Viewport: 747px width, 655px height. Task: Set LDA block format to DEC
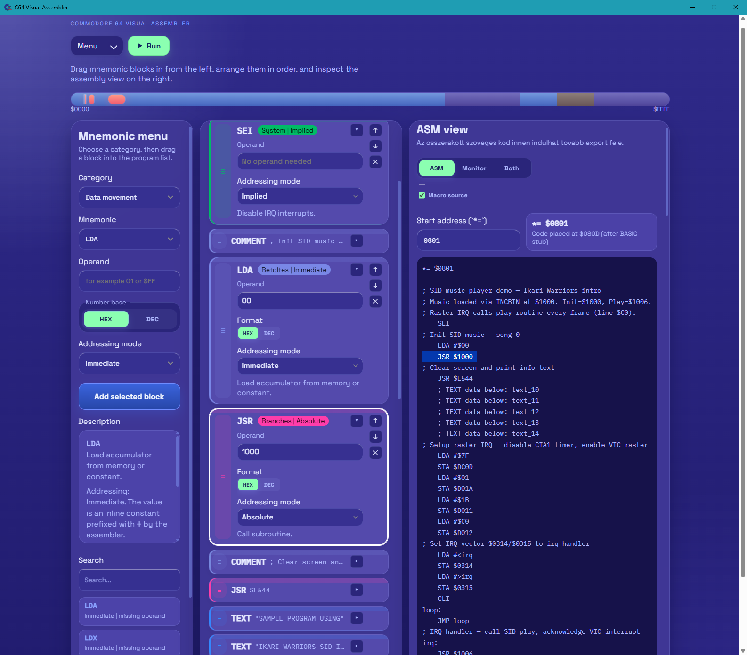(x=269, y=333)
